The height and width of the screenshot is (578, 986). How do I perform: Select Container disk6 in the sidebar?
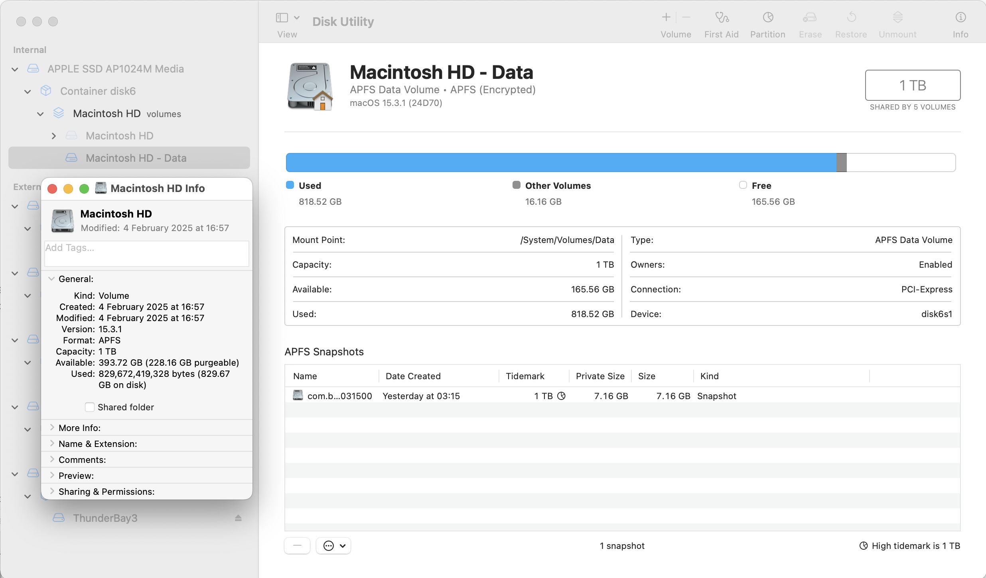pos(98,91)
